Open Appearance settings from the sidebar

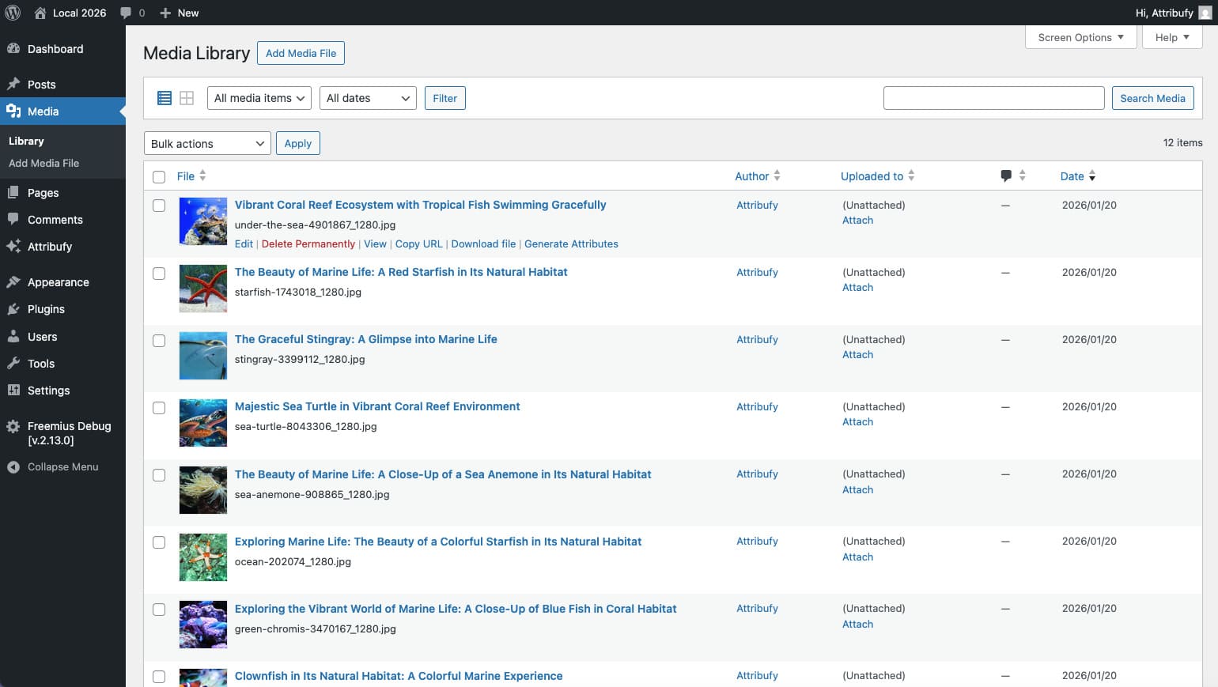(x=59, y=282)
